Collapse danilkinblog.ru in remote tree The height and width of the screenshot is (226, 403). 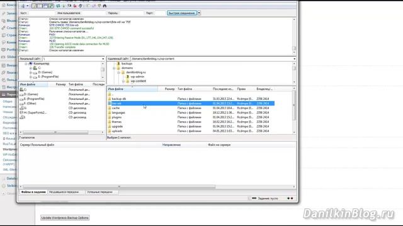[x=119, y=72]
